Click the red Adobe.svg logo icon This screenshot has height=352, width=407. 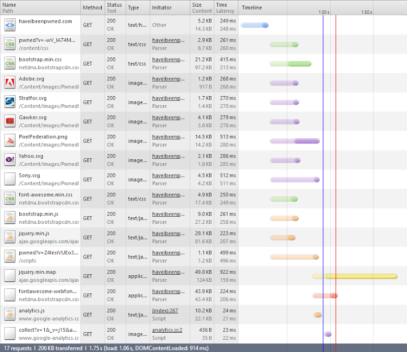10,83
